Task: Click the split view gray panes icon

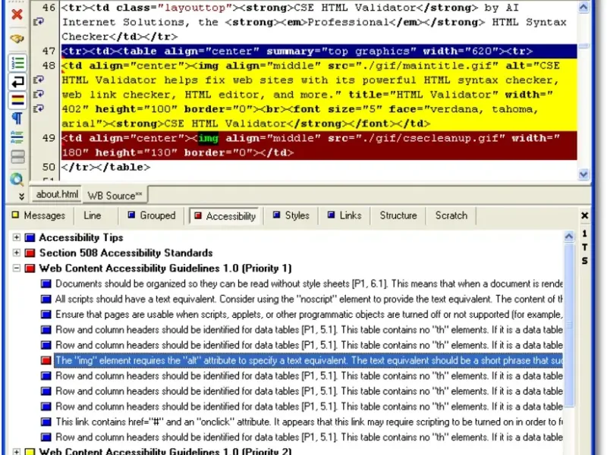Action: click(17, 157)
